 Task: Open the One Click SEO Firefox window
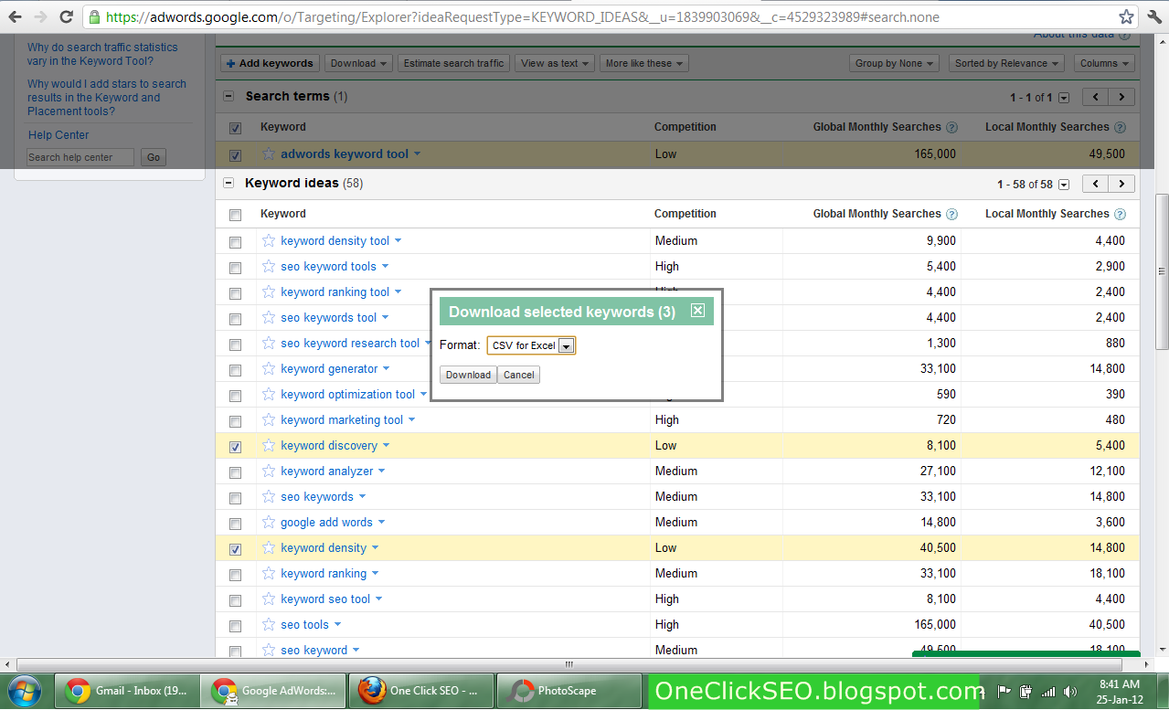(420, 691)
